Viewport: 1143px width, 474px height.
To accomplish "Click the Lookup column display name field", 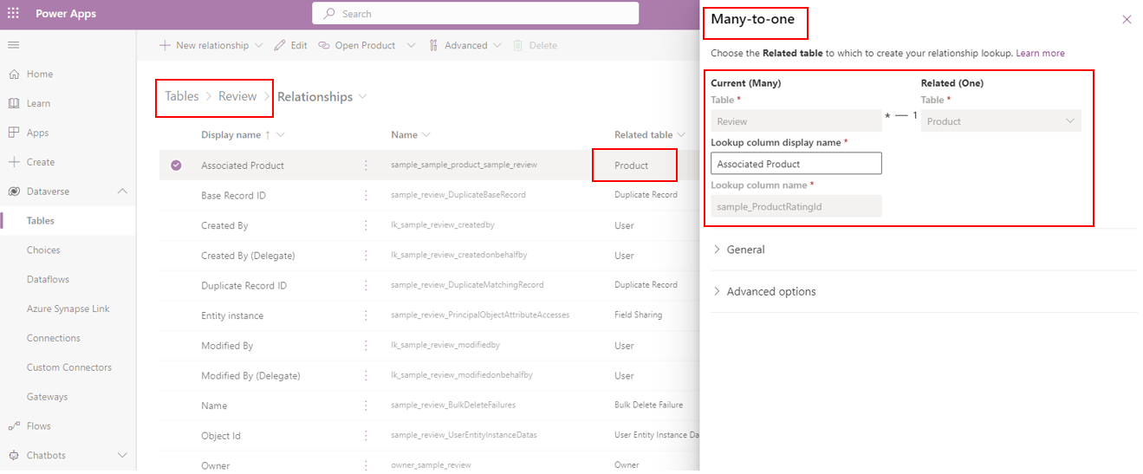I will [796, 164].
